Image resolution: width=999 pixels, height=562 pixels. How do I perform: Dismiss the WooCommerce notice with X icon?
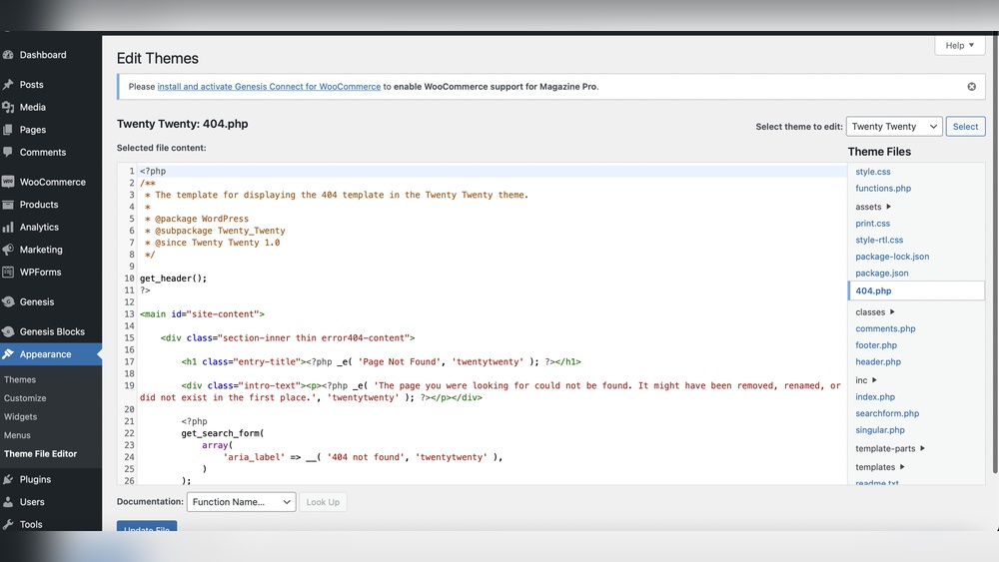click(972, 87)
